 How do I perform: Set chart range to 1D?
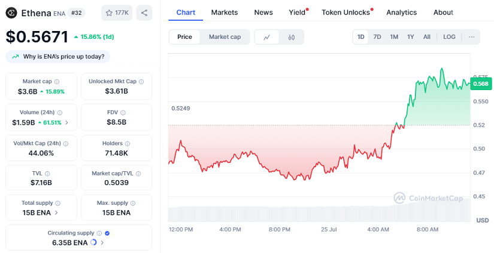point(360,37)
